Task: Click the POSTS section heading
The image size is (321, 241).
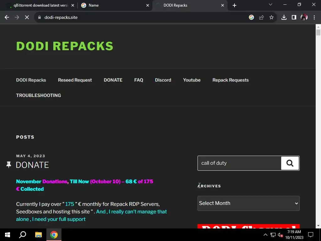Action: click(25, 137)
